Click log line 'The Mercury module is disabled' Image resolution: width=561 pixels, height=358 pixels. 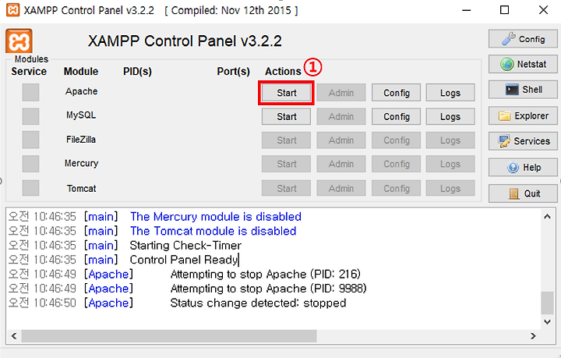(x=216, y=217)
